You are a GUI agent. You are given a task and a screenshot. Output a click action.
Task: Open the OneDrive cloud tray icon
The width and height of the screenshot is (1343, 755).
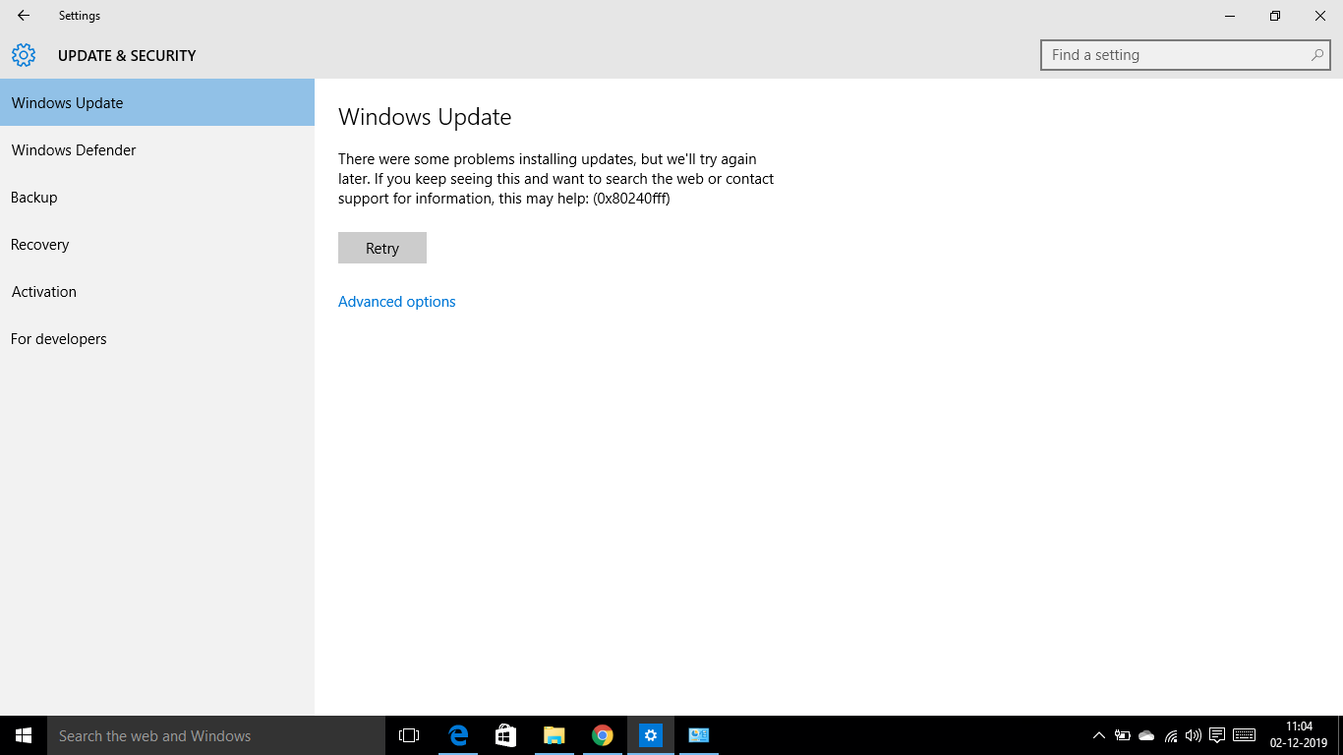(x=1146, y=735)
